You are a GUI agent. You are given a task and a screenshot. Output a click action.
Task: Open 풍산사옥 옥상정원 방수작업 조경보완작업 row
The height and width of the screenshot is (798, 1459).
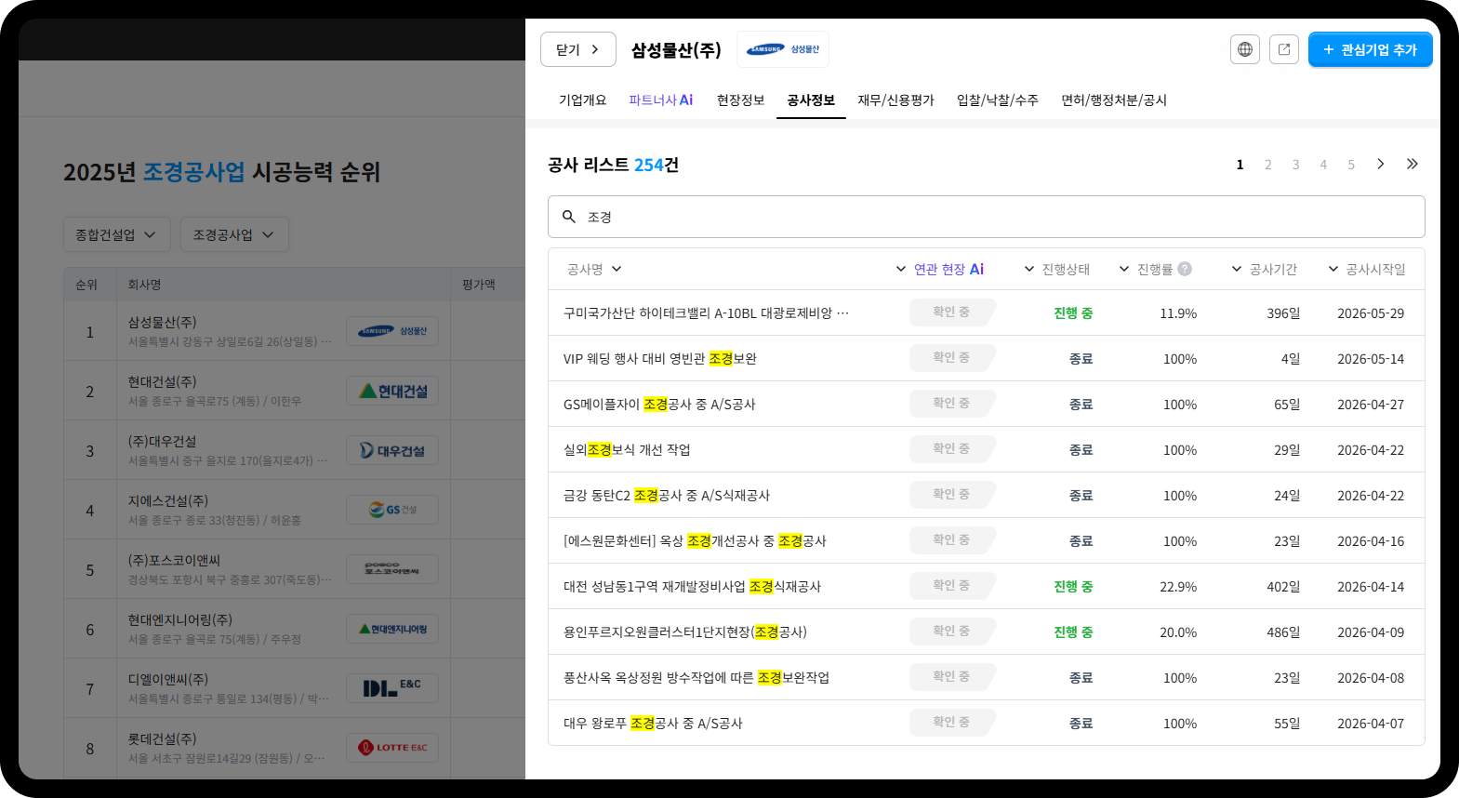pos(987,678)
